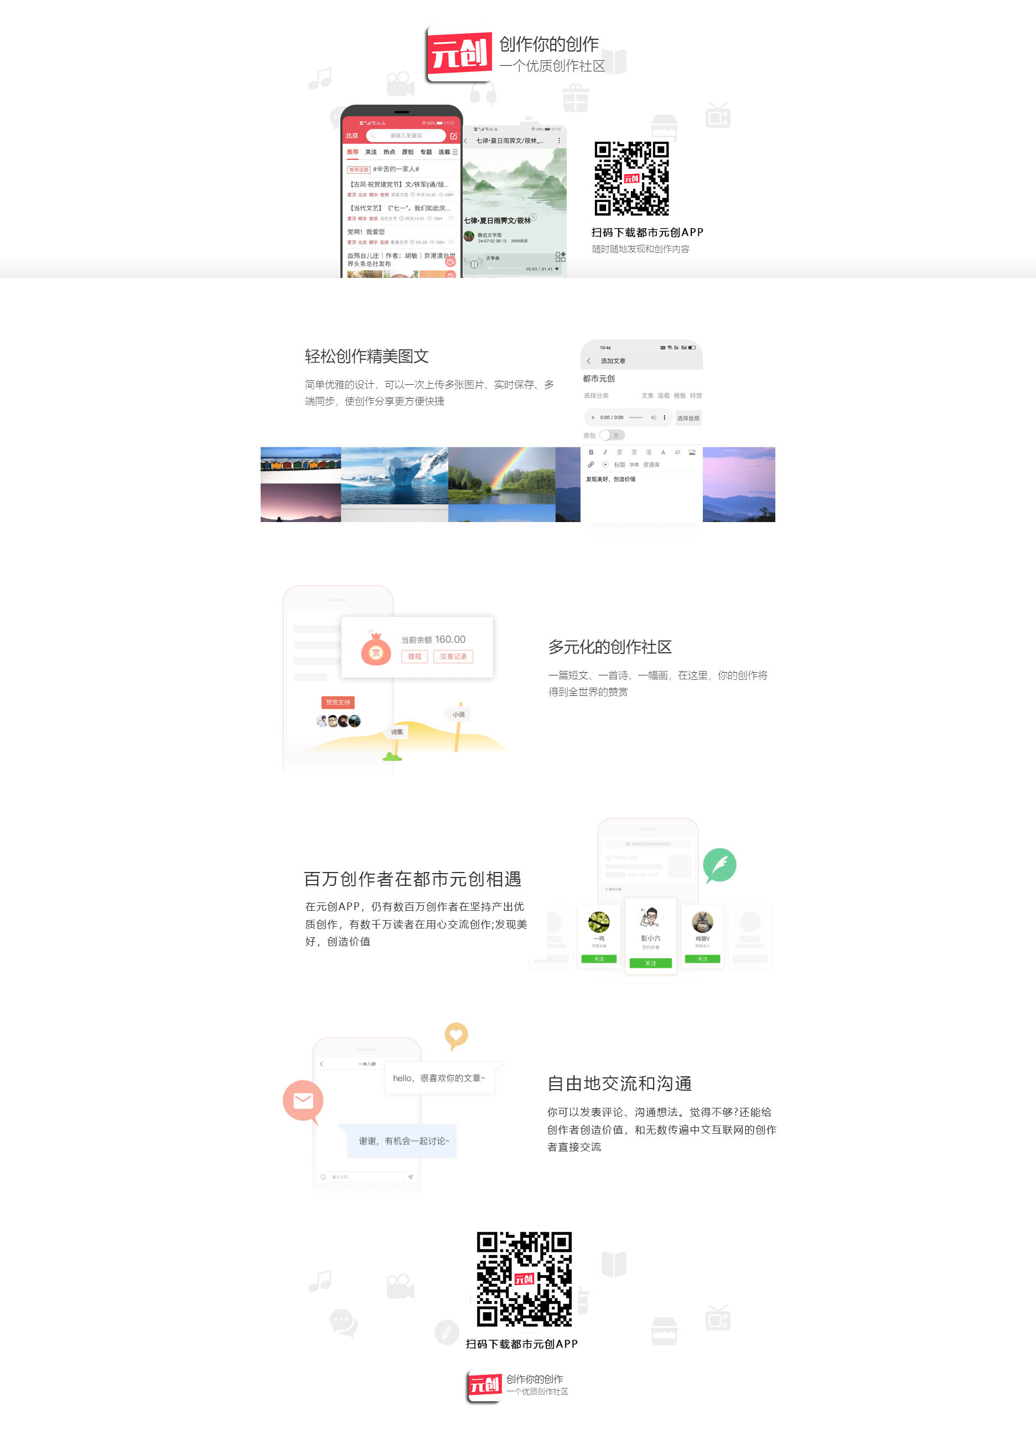Align text left

pos(620,452)
